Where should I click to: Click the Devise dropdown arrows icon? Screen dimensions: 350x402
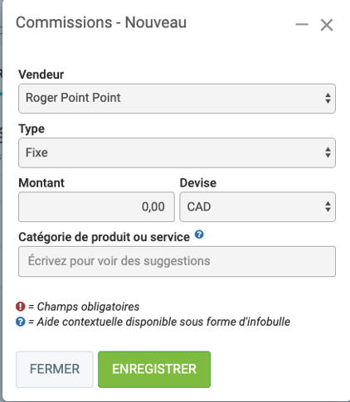coord(328,206)
